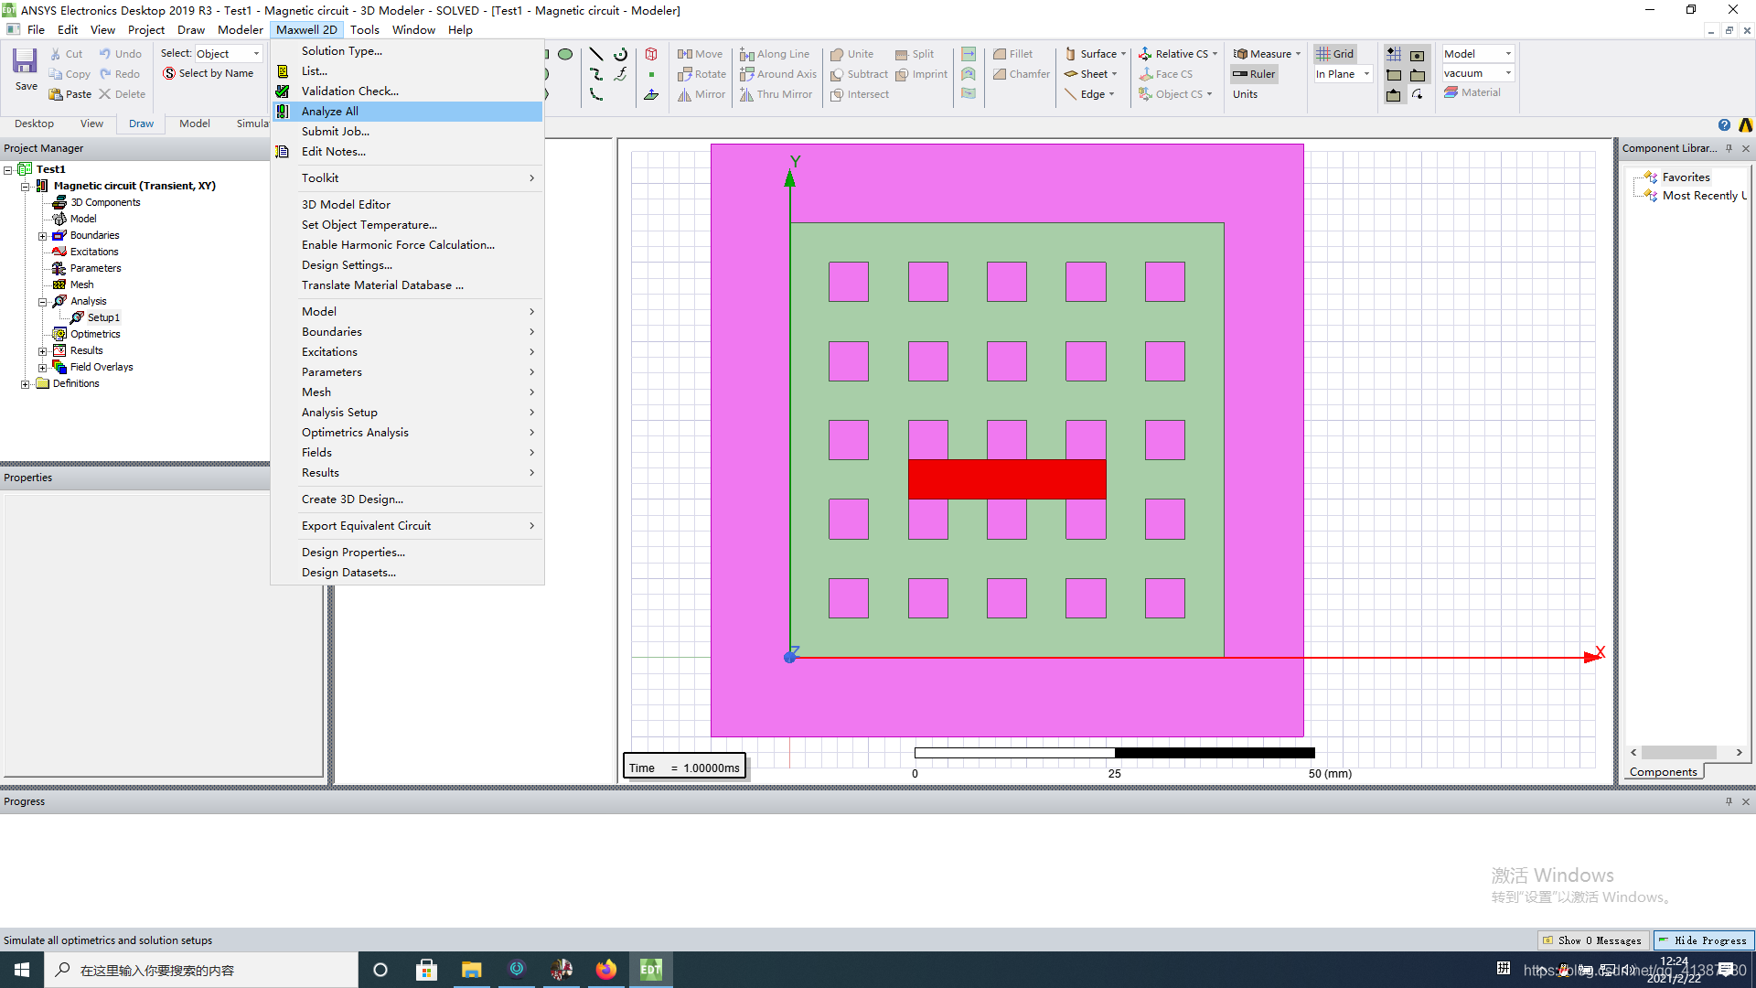
Task: Click the Components tab in library panel
Action: coord(1663,772)
